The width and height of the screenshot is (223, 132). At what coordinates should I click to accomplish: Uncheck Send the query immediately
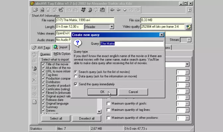76,84
